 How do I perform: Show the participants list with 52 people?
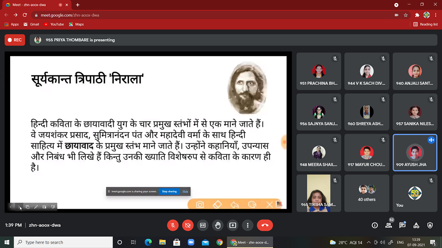tap(389, 225)
